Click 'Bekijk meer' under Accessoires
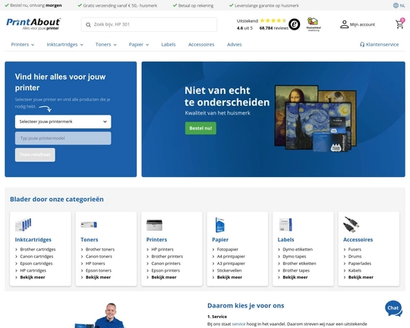The image size is (410, 328). (x=361, y=277)
